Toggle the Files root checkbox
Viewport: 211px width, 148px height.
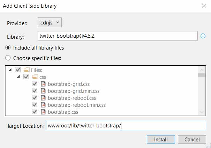18,70
